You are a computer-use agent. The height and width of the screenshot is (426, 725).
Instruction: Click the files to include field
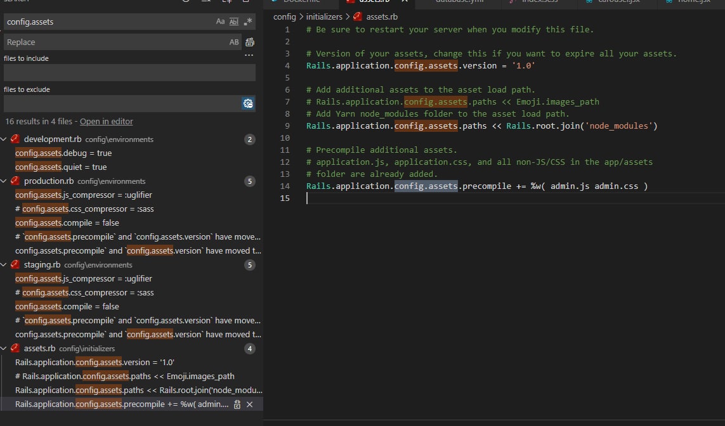pyautogui.click(x=129, y=72)
